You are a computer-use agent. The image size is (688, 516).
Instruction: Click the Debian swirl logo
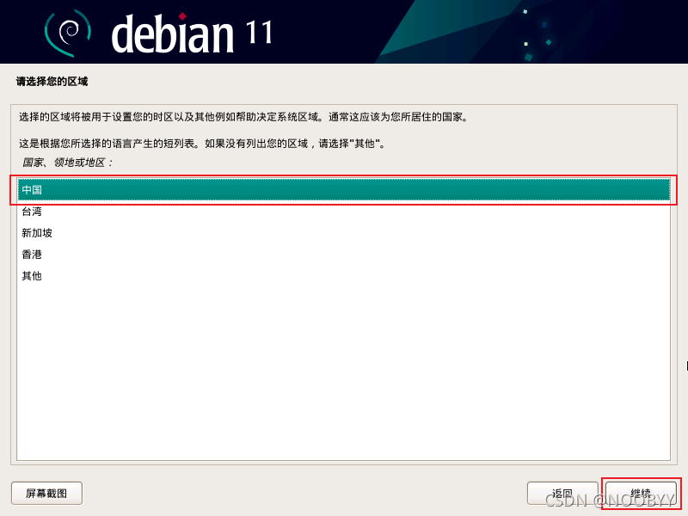68,33
